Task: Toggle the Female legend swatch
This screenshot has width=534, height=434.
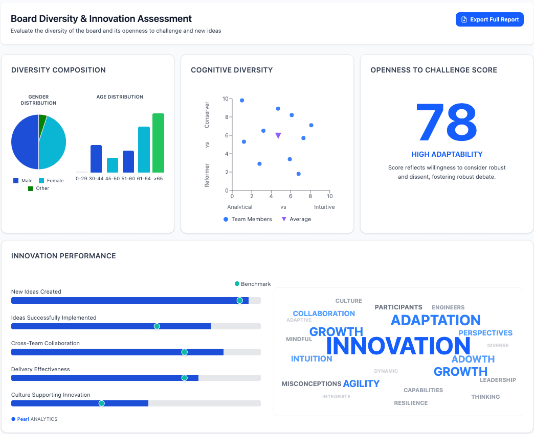Action: 41,181
